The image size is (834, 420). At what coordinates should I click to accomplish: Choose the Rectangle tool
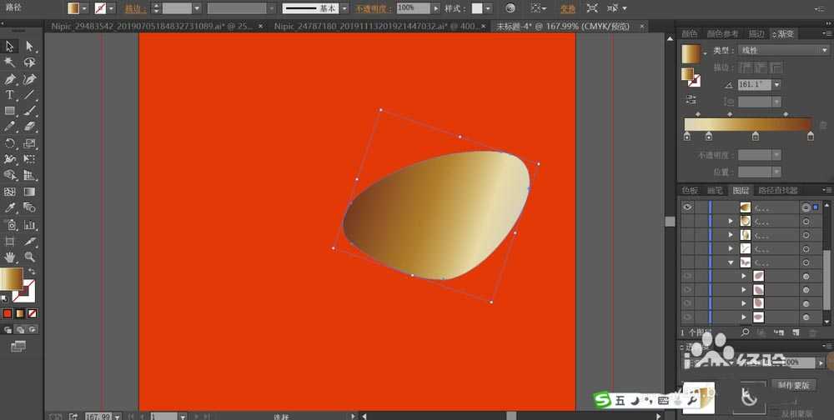[10, 111]
